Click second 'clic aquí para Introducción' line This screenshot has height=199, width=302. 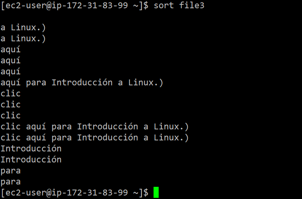click(95, 138)
